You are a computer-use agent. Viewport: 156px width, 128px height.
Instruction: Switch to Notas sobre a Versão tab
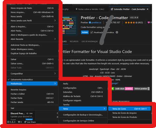pos(90,9)
